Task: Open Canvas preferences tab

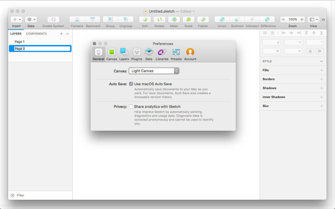Action: 112,54
